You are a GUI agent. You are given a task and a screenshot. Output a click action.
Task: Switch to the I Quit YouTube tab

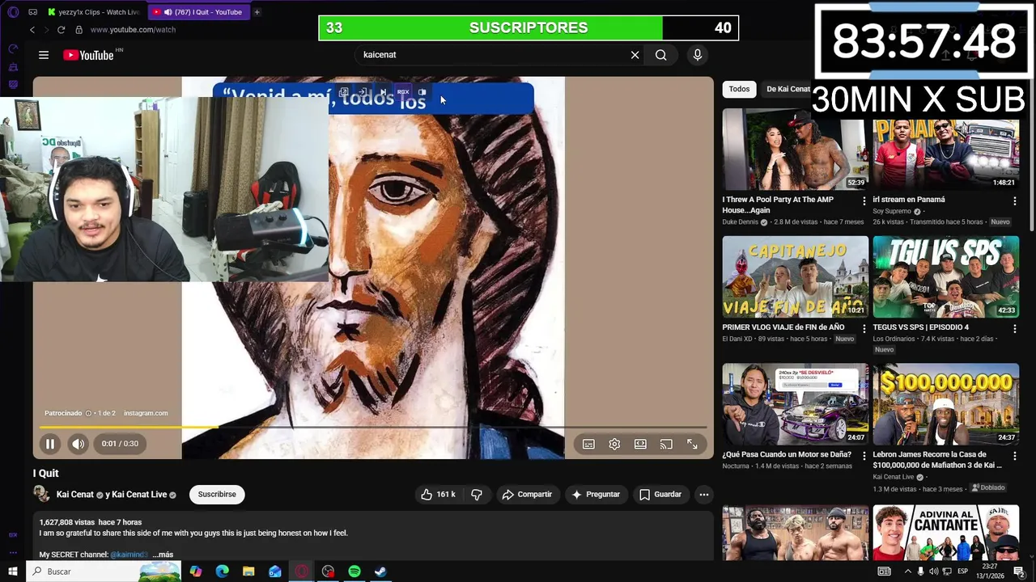point(198,12)
